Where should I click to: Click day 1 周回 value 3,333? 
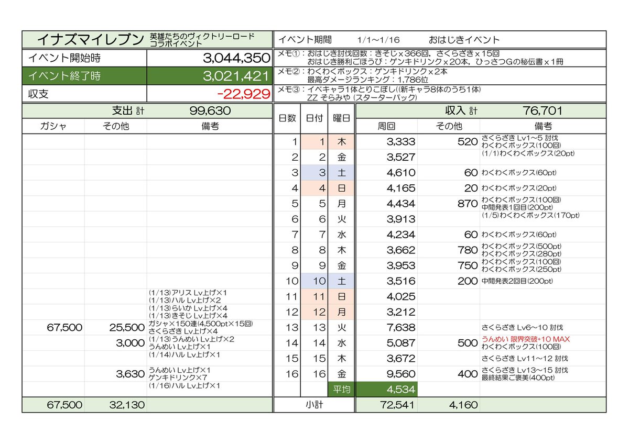pyautogui.click(x=401, y=141)
